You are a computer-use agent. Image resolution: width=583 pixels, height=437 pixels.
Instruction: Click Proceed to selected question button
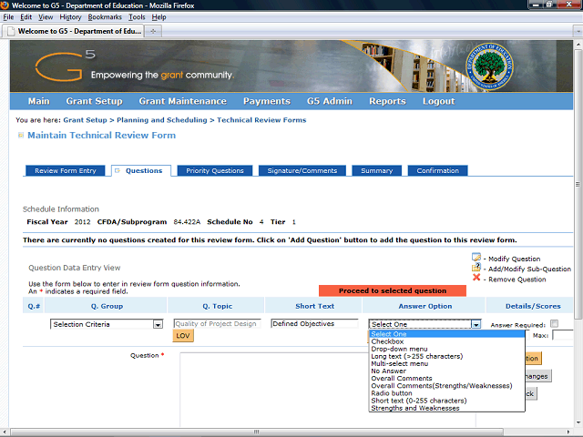393,290
